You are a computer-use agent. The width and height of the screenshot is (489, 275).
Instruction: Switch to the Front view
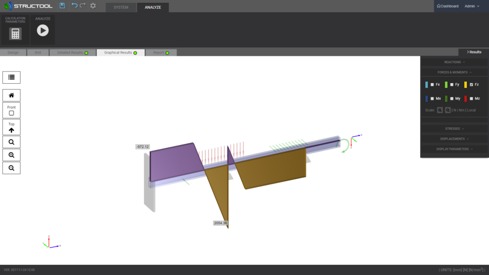coord(12,110)
